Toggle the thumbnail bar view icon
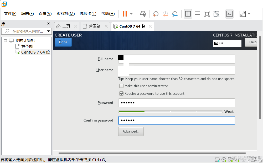This screenshot has height=163, width=263. tap(197, 14)
